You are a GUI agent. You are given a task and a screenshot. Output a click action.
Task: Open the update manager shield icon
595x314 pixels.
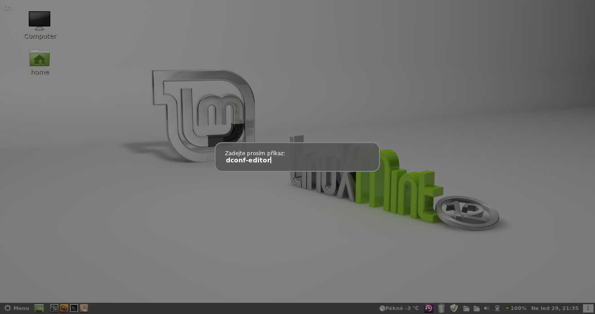point(454,308)
